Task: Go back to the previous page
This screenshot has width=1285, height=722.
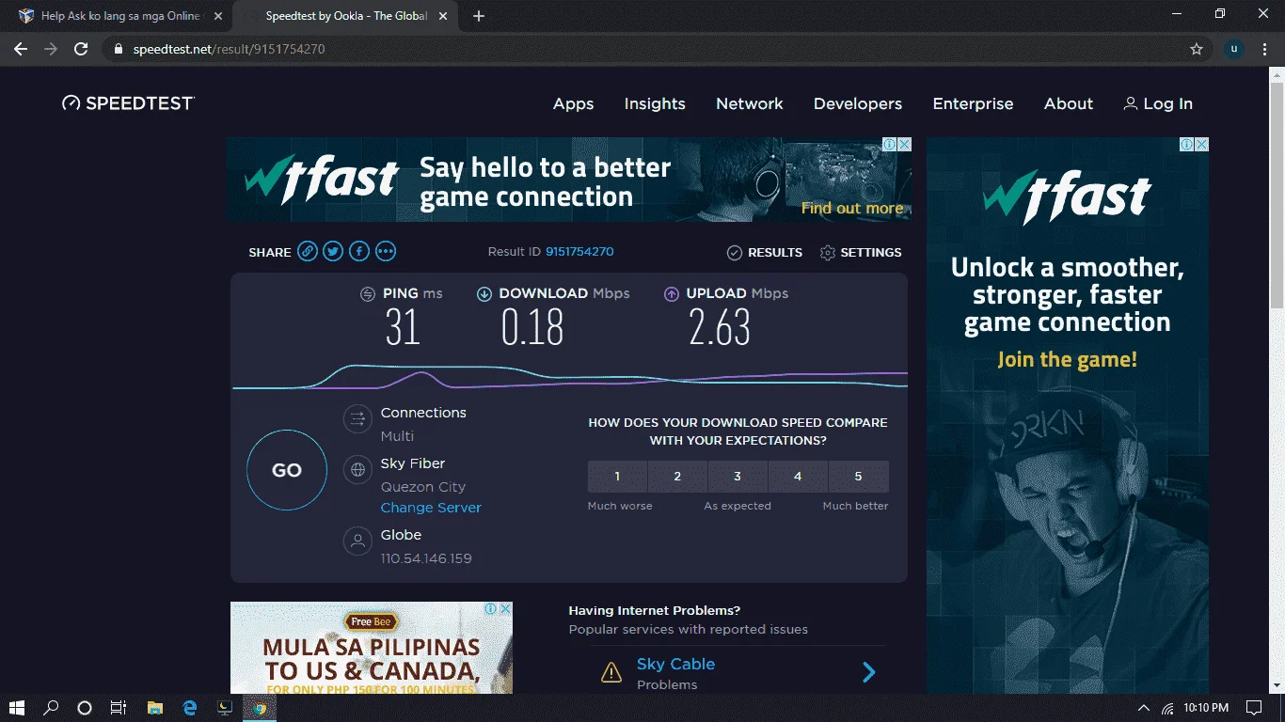Action: pos(21,49)
